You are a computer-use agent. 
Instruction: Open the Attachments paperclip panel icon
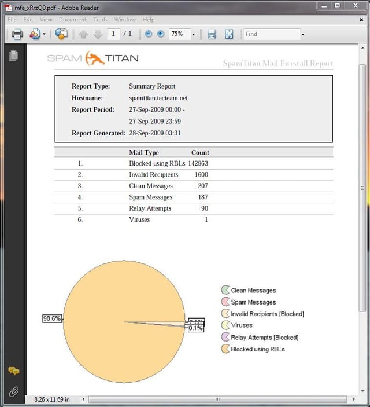(x=14, y=392)
